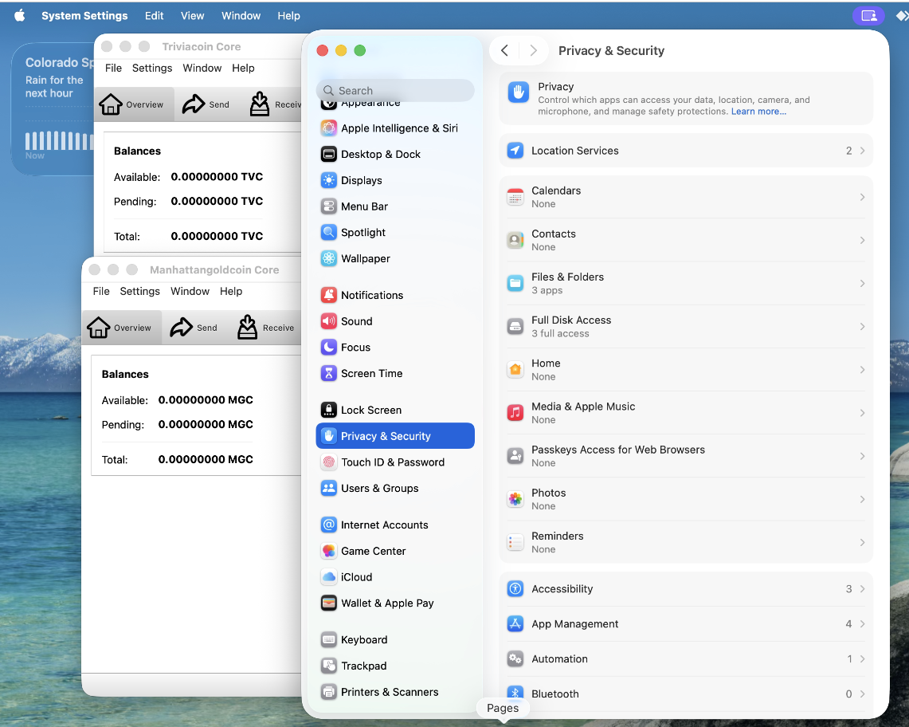Viewport: 909px width, 727px height.
Task: Select the Menu Bar sidebar icon
Action: 329,206
